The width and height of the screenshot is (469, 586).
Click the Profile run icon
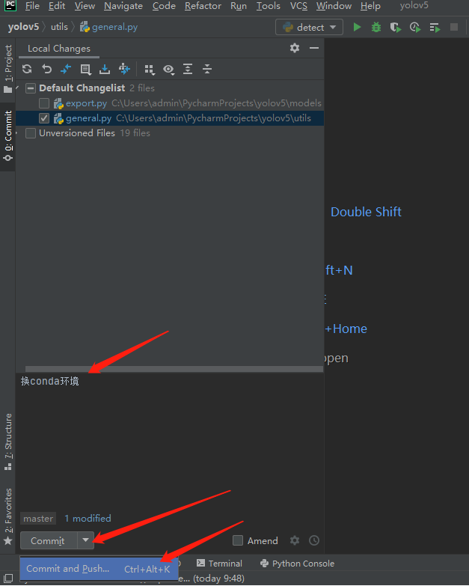tap(415, 27)
